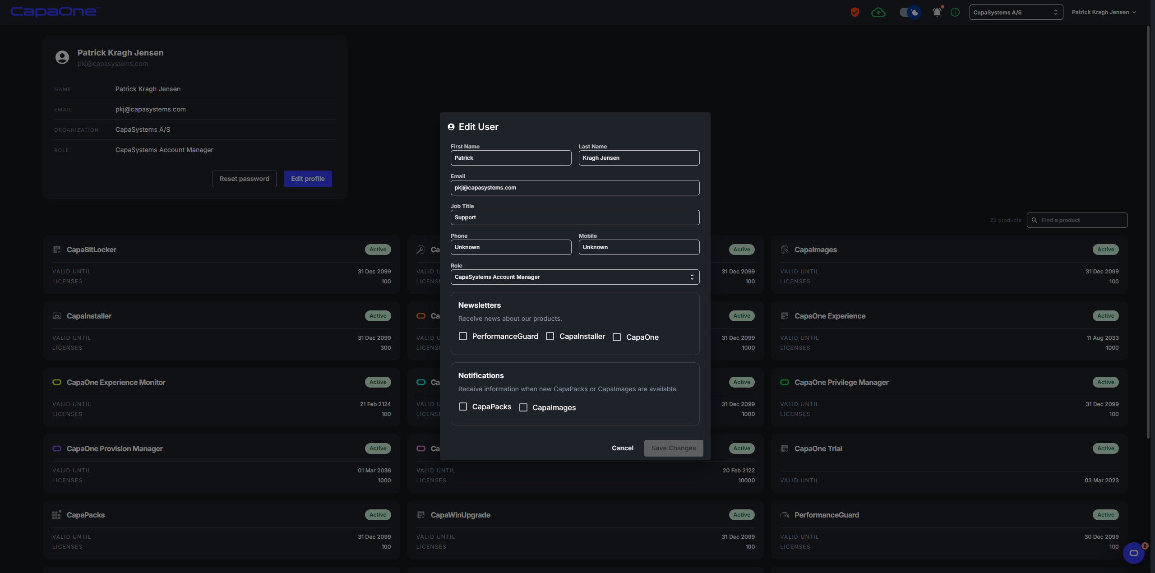
Task: Click the '01 Mar 2036' valid date
Action: [x=374, y=471]
